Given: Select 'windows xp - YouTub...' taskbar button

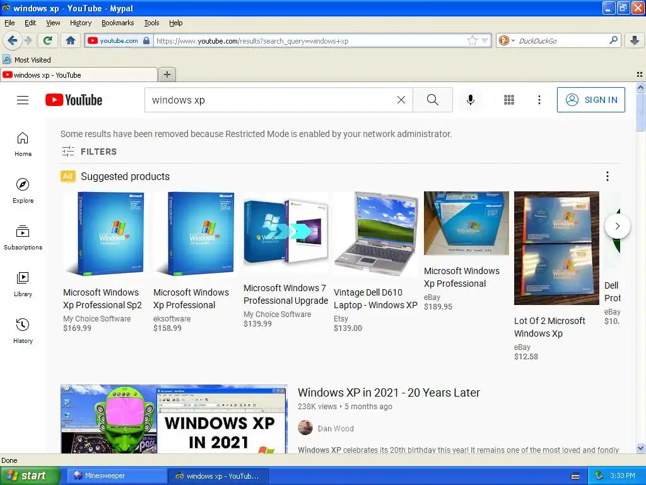Looking at the screenshot, I should click(x=218, y=476).
